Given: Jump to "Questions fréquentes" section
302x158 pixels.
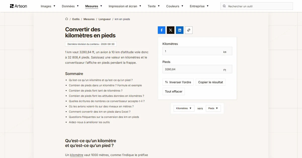Looking at the screenshot, I should (x=104, y=117).
